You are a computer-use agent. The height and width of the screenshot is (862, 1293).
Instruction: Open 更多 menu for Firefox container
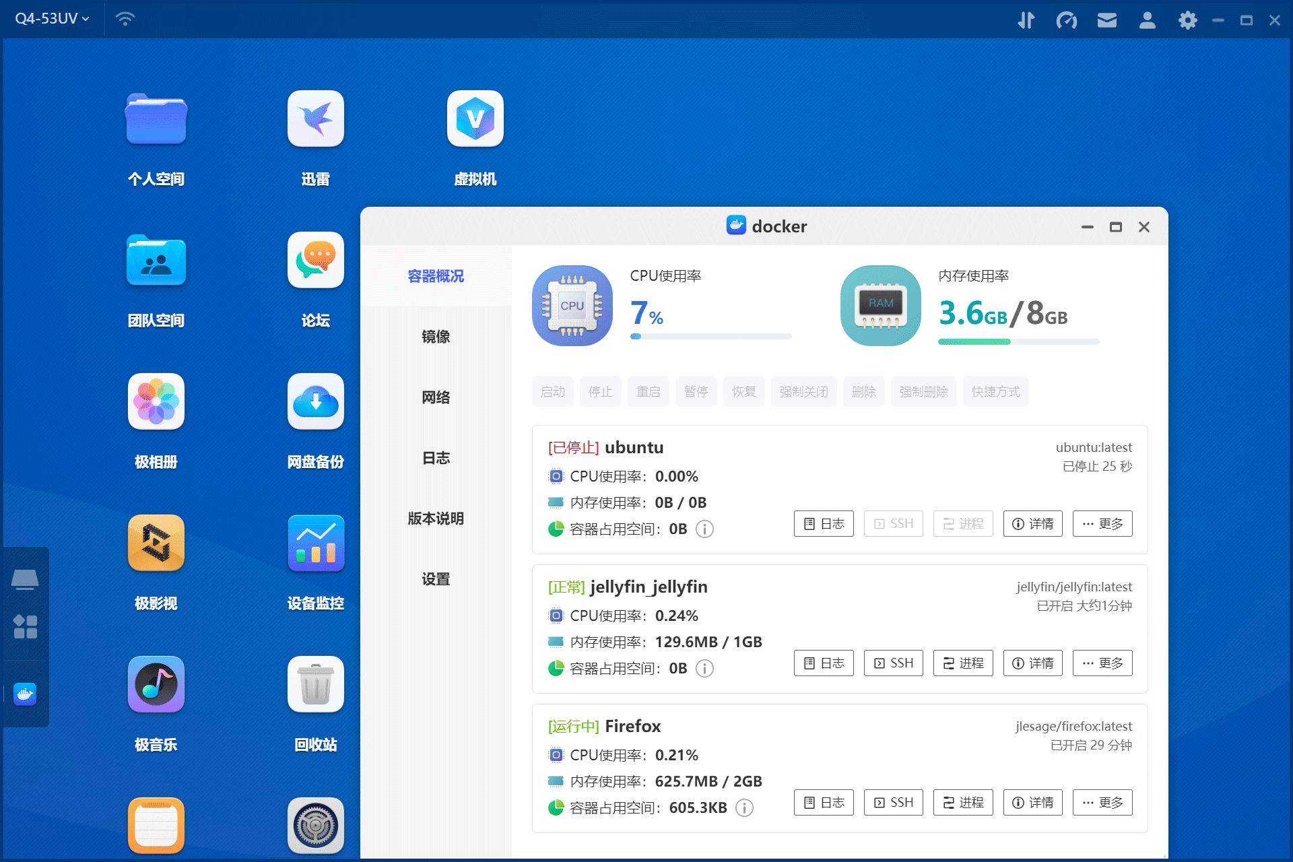(1102, 803)
